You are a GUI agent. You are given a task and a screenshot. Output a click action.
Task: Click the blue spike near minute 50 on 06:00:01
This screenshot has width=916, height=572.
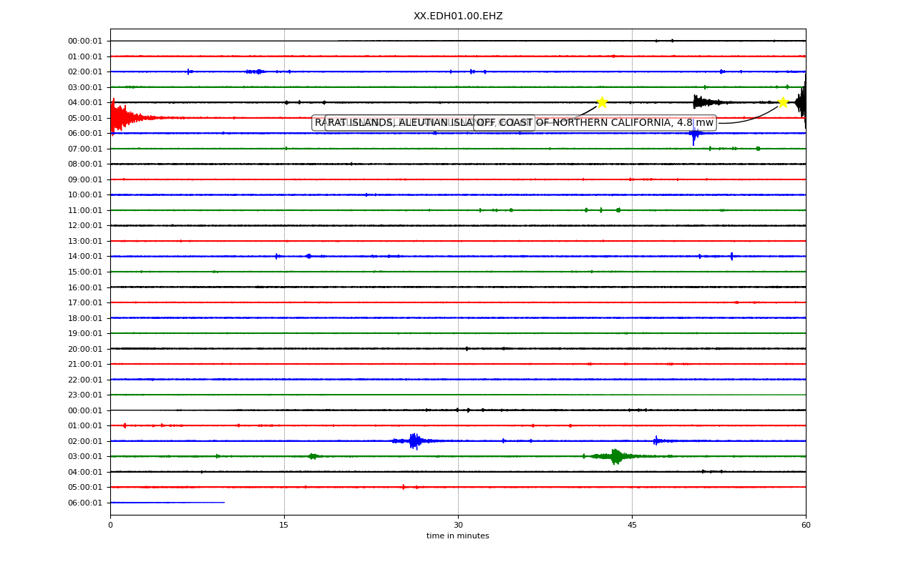pyautogui.click(x=693, y=134)
